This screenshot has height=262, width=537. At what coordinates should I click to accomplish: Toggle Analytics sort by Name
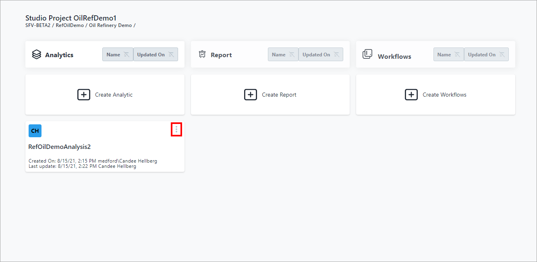[x=118, y=55]
